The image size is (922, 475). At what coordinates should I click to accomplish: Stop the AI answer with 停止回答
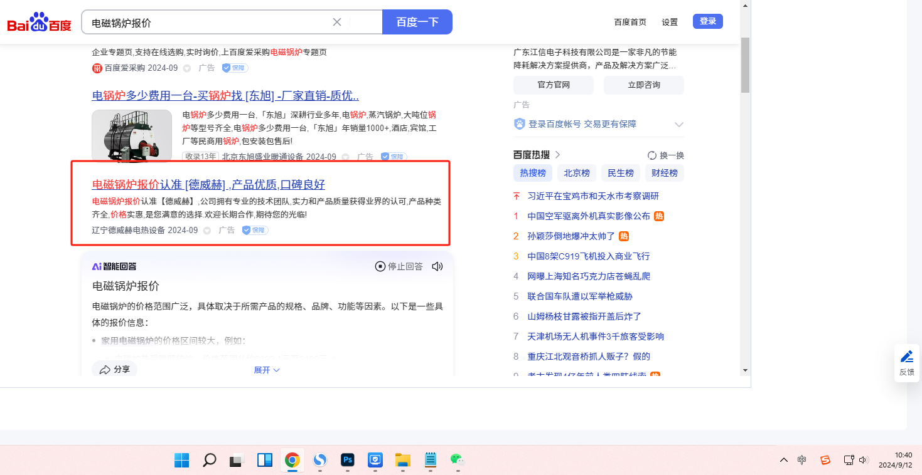pos(399,266)
